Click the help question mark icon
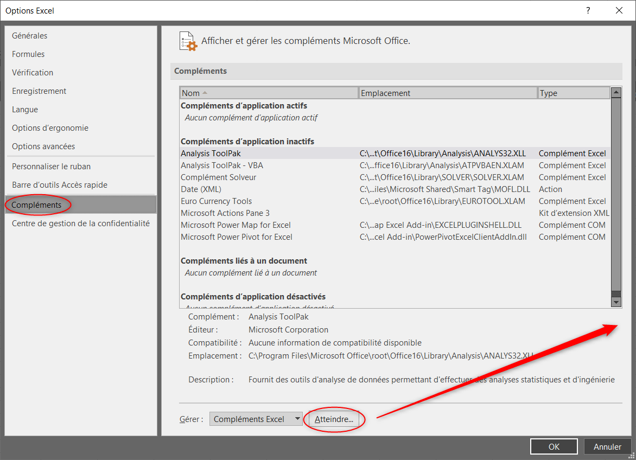636x460 pixels. (588, 10)
